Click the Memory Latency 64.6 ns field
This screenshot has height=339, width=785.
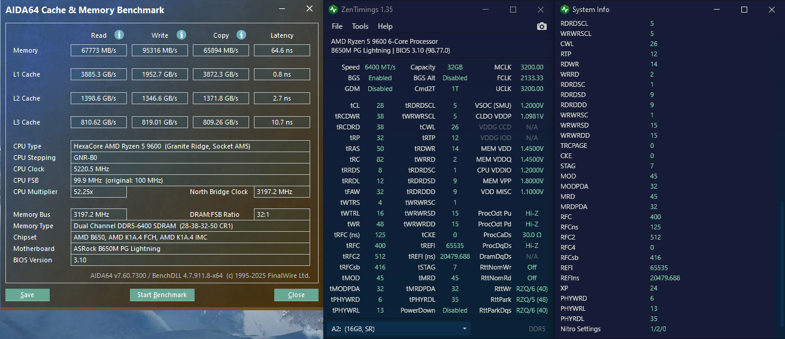(x=282, y=51)
